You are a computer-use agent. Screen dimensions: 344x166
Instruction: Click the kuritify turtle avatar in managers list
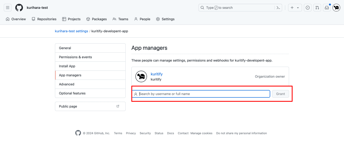[x=141, y=76]
